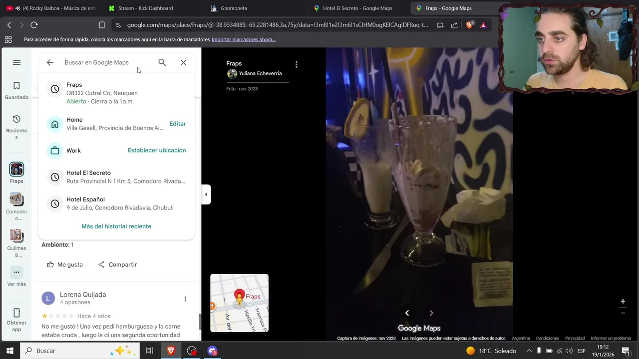639x359 pixels.
Task: Click the Fraps minimap thumbnail
Action: (x=239, y=303)
